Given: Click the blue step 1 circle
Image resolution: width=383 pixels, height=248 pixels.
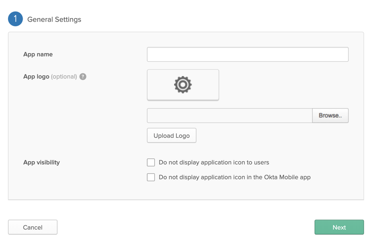Looking at the screenshot, I should [x=16, y=19].
